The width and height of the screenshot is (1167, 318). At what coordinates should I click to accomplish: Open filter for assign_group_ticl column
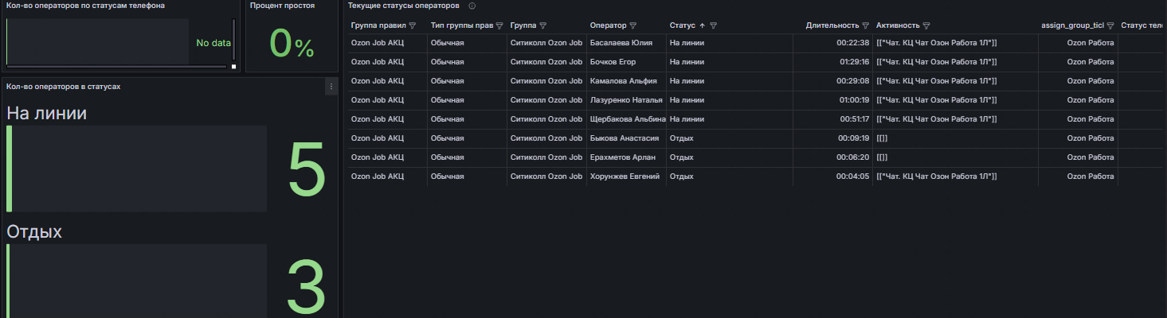(x=1110, y=25)
